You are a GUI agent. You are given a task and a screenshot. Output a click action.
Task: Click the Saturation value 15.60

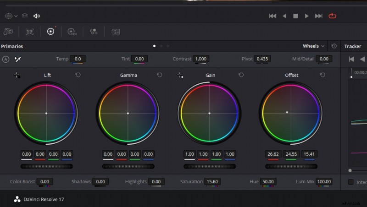click(212, 182)
